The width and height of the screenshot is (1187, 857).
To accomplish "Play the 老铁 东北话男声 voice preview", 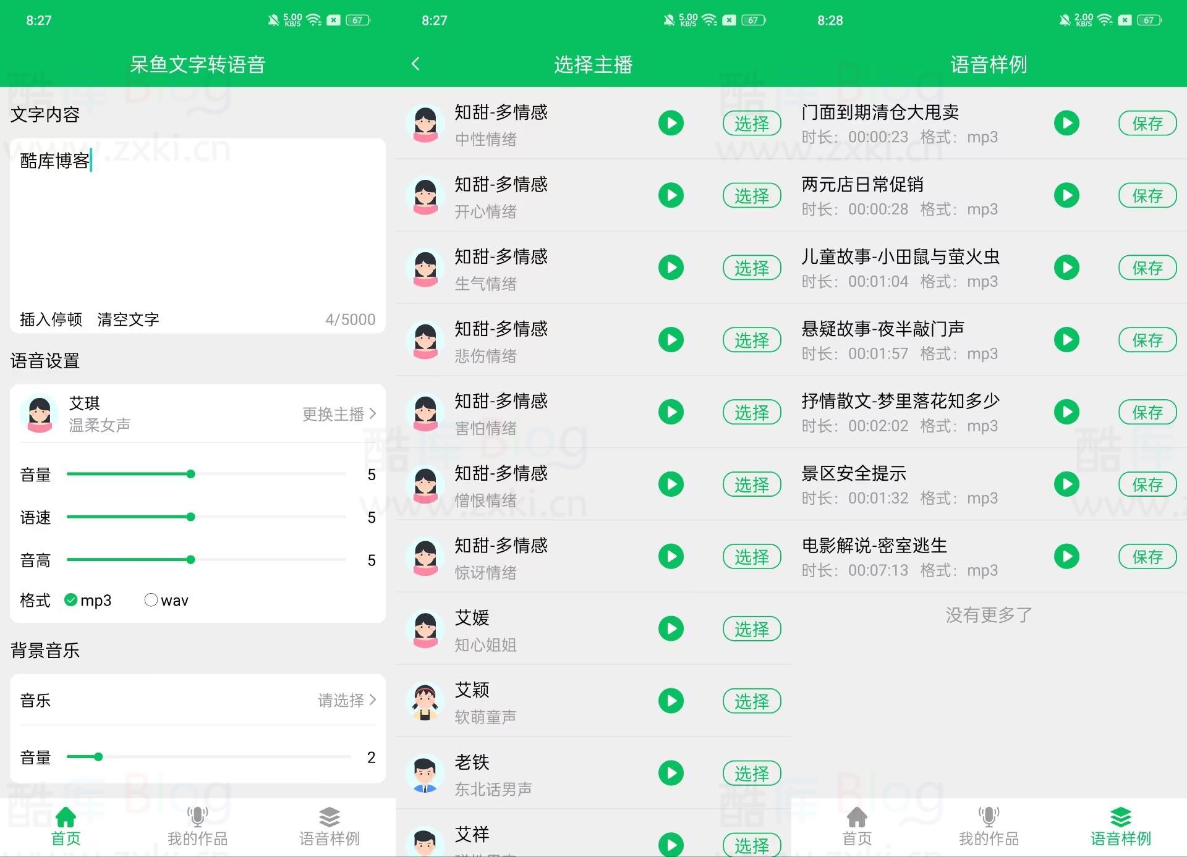I will point(671,772).
